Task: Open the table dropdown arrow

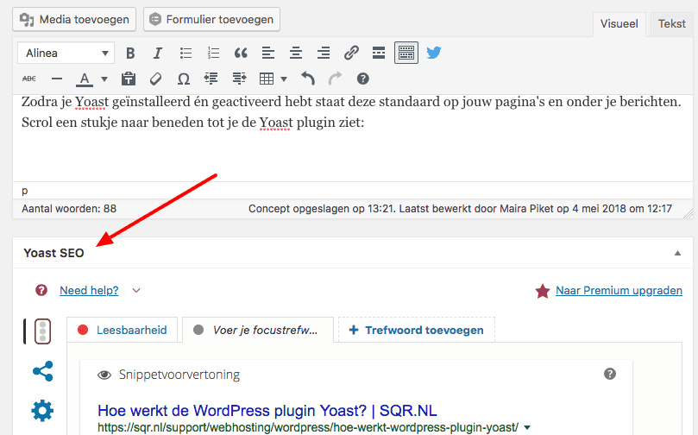Action: pyautogui.click(x=284, y=79)
